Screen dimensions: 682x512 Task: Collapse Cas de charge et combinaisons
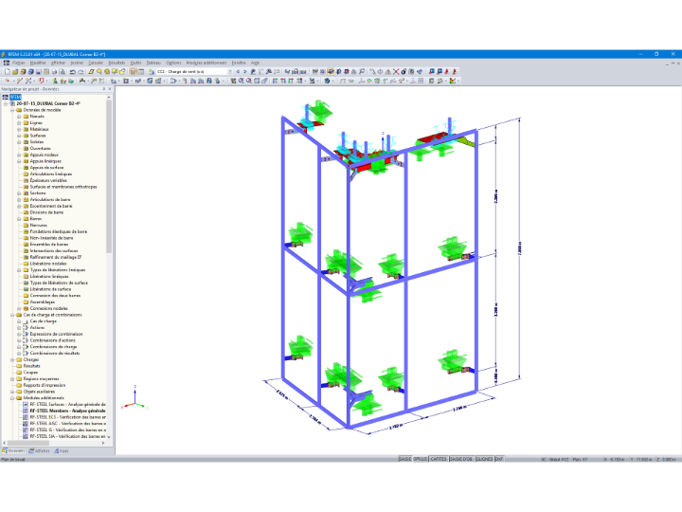coord(12,315)
